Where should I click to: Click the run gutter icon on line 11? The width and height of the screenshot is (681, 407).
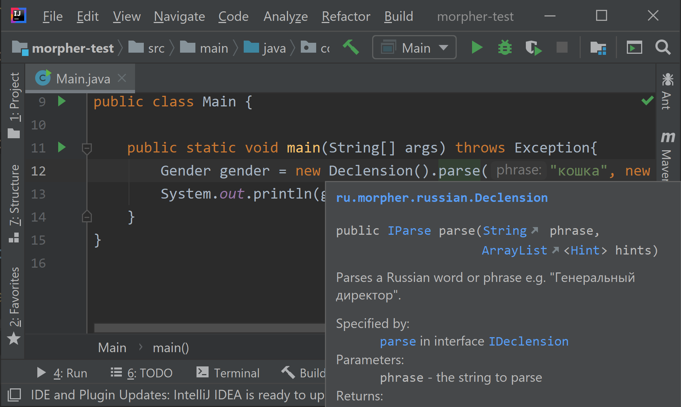pos(61,148)
